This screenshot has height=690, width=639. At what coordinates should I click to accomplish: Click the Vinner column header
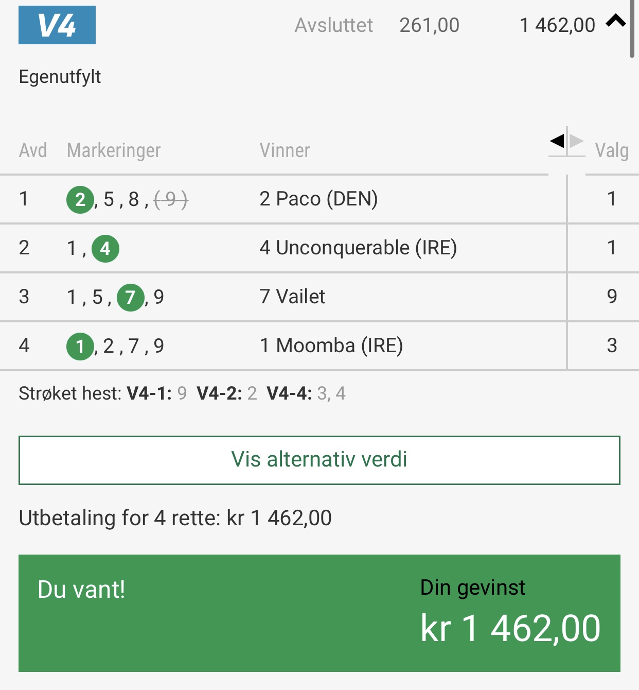pos(285,150)
